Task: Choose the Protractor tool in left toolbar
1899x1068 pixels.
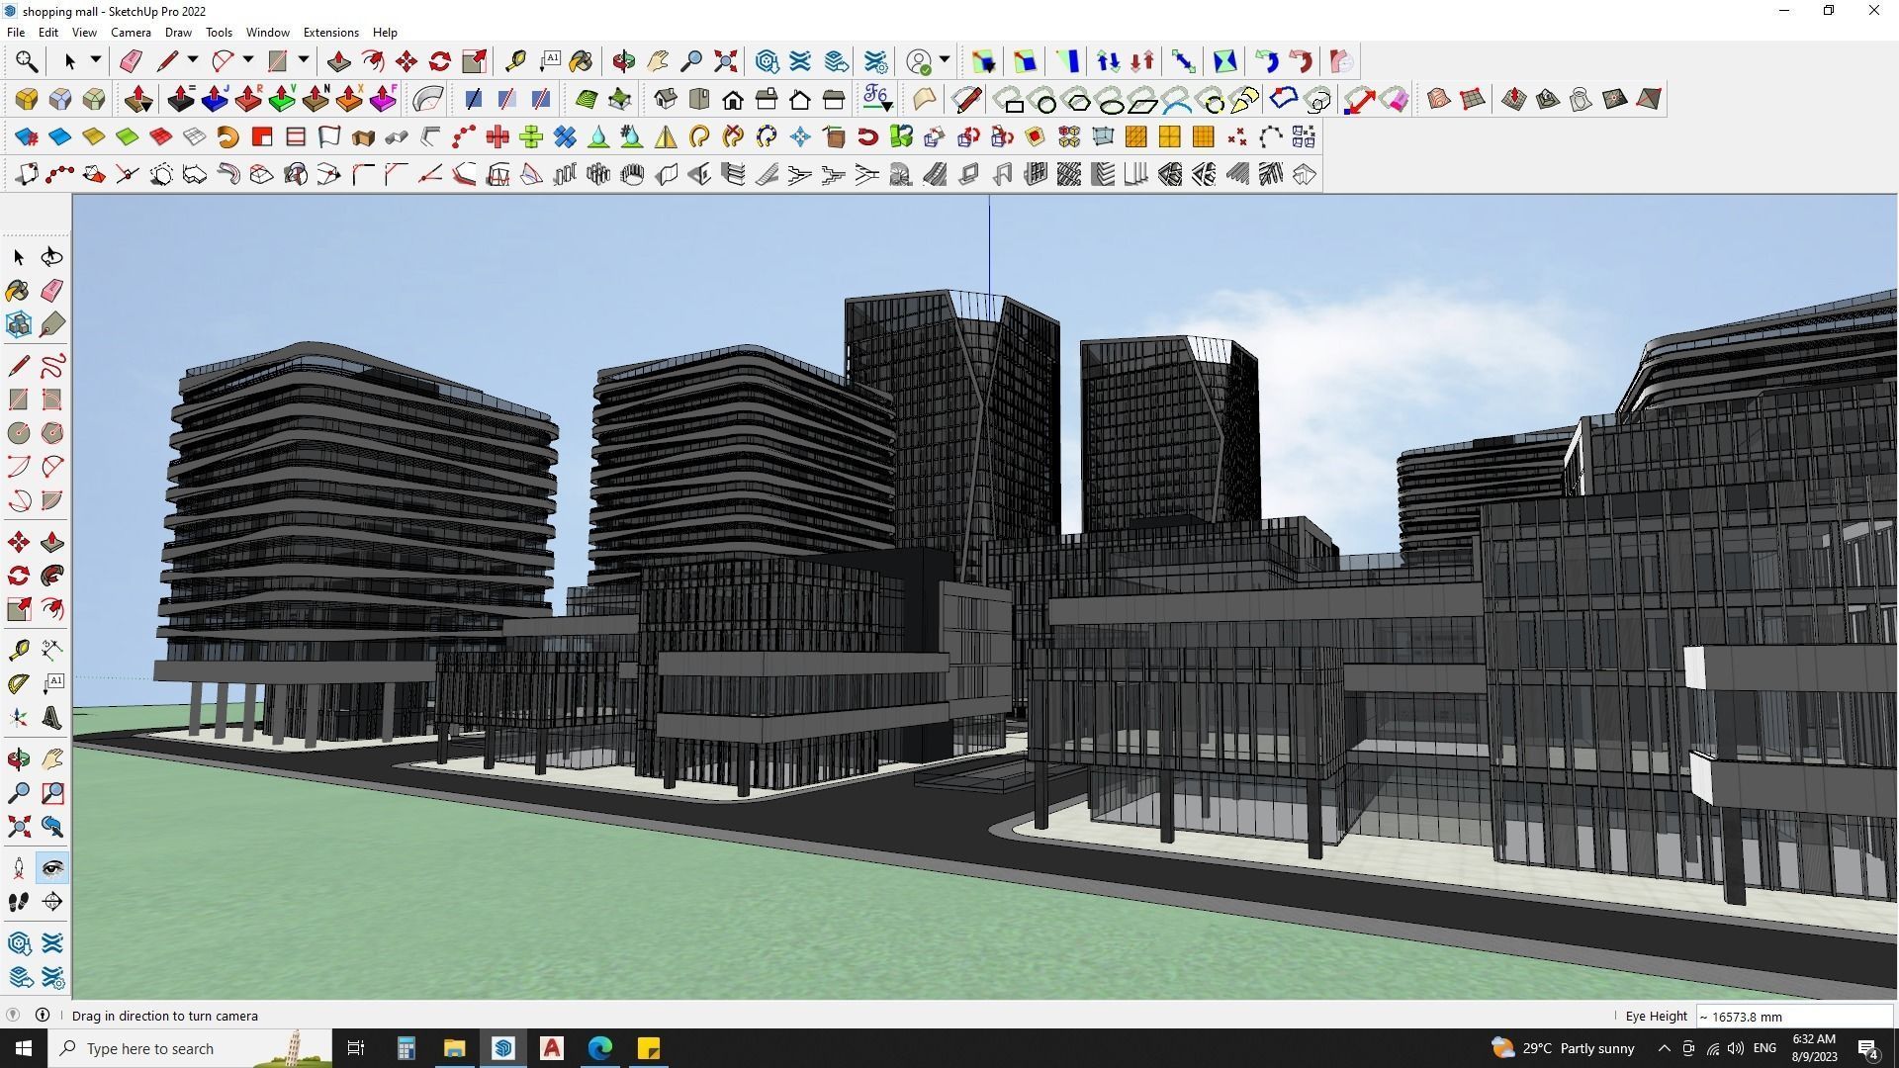Action: pos(19,684)
